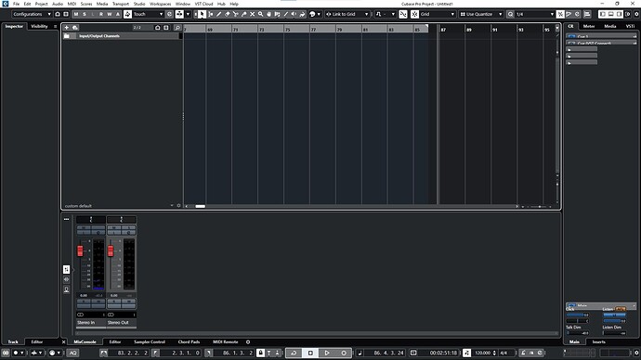Open the Transport menu
The width and height of the screenshot is (641, 360).
(x=121, y=4)
